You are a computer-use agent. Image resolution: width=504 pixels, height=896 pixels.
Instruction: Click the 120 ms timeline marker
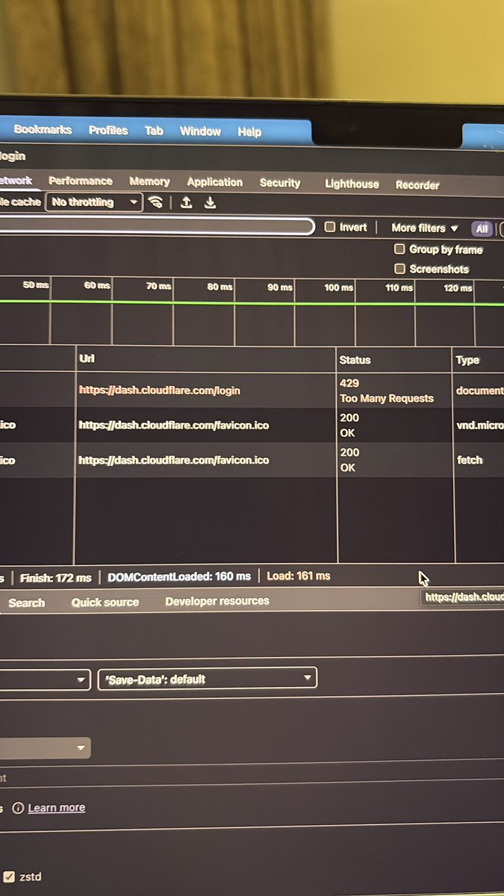point(458,288)
